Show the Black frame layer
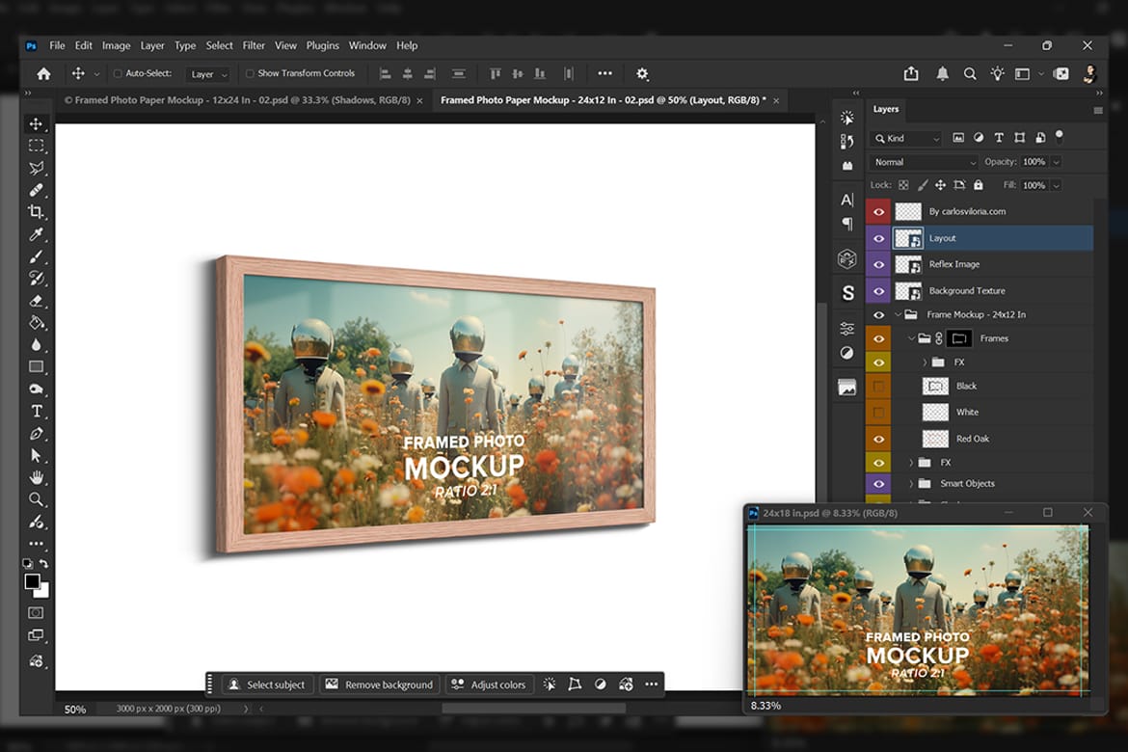Screen dimensions: 1128x752 point(878,387)
